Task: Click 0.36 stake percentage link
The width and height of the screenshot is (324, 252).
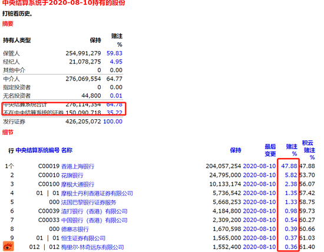Action: pos(291,247)
